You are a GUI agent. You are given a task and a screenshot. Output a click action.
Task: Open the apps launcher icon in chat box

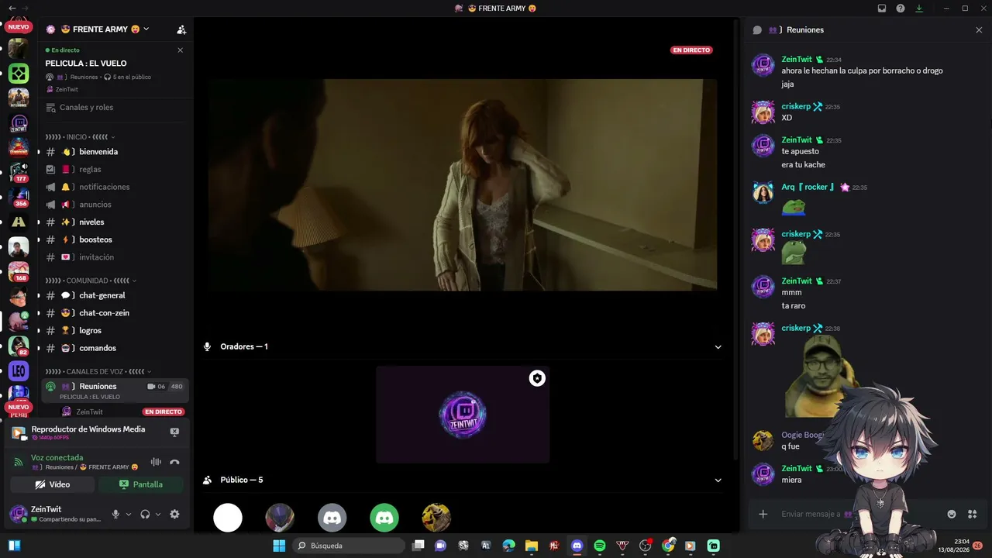[973, 514]
